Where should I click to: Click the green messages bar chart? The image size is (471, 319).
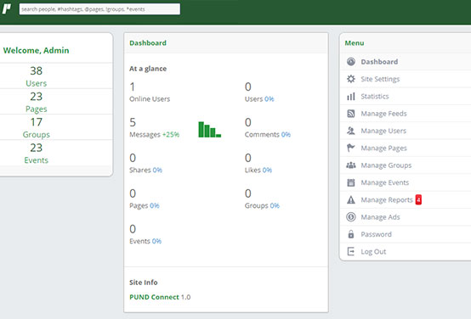(210, 129)
